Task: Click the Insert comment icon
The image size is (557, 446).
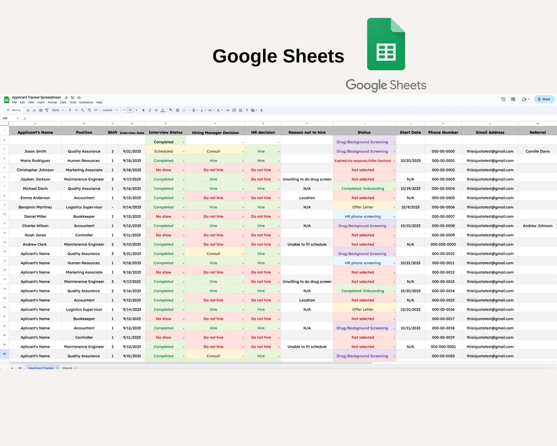Action: click(x=234, y=110)
